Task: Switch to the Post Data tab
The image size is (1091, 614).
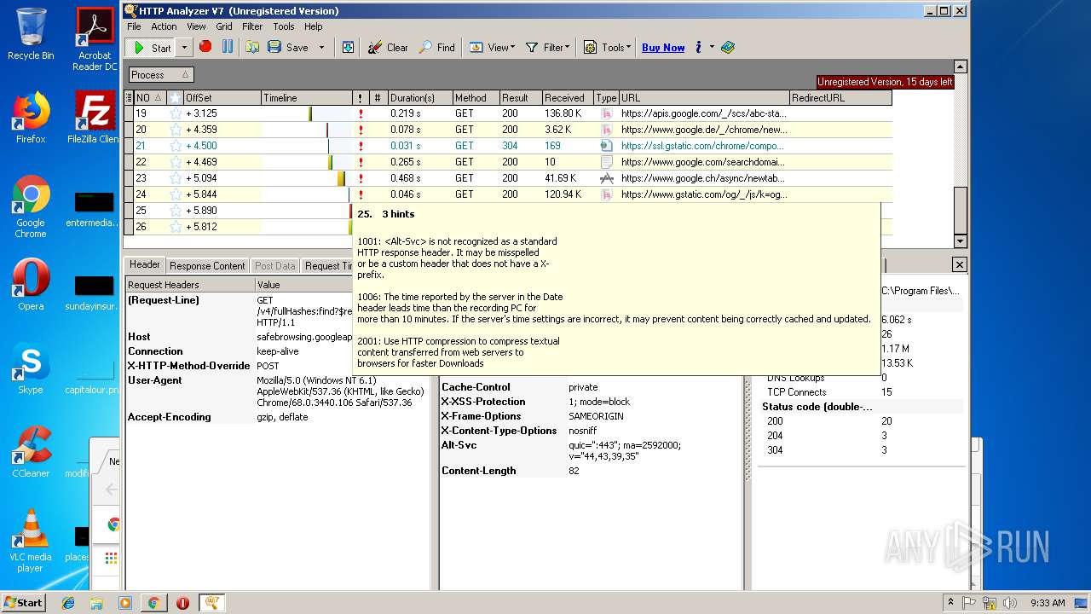Action: pos(275,266)
